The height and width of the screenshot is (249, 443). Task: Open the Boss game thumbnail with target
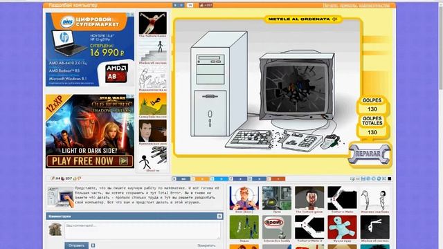[244, 199]
